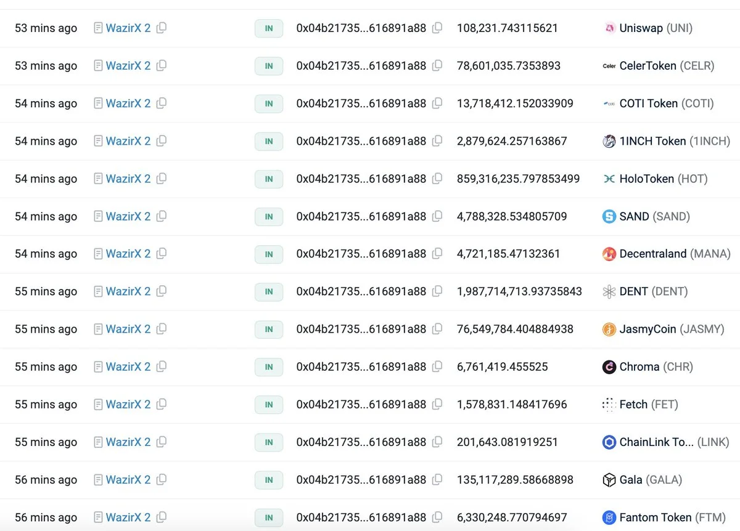Open the CelerToken (CELR) token page

(667, 65)
